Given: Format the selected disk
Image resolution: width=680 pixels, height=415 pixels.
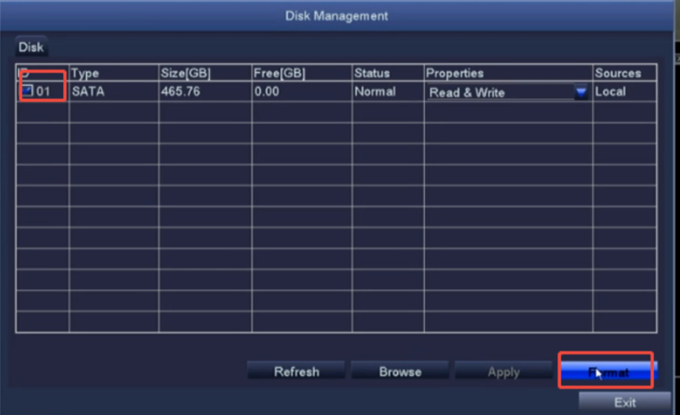Looking at the screenshot, I should [x=608, y=372].
